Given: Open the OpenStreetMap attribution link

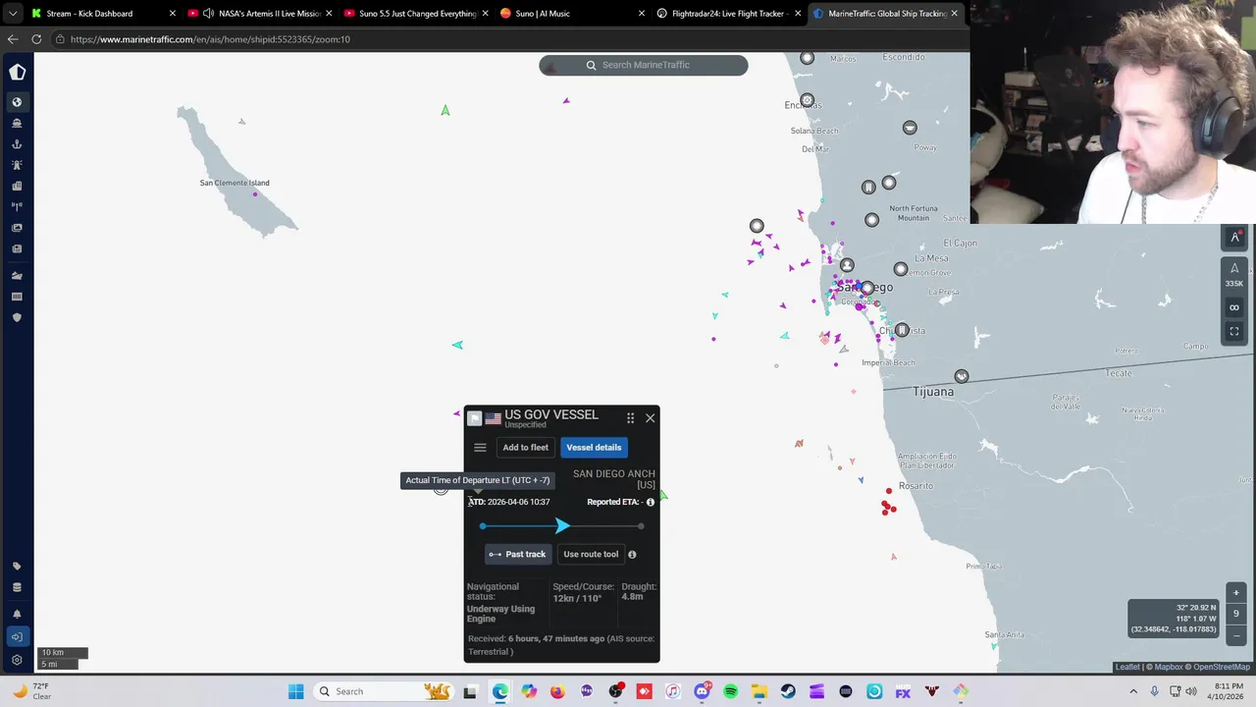Looking at the screenshot, I should (1222, 667).
